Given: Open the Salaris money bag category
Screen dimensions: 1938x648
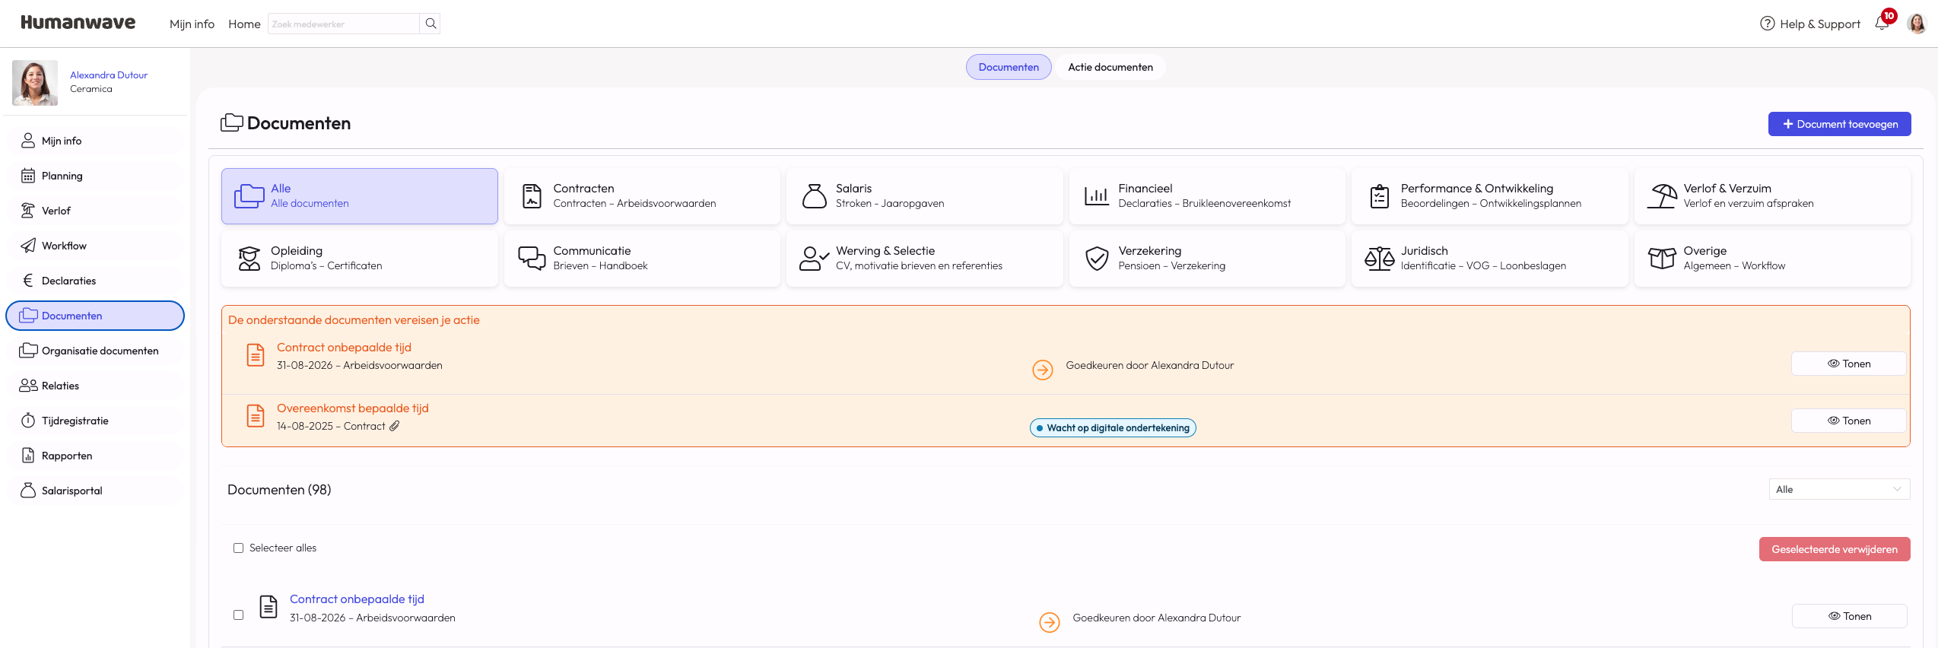Looking at the screenshot, I should (924, 196).
